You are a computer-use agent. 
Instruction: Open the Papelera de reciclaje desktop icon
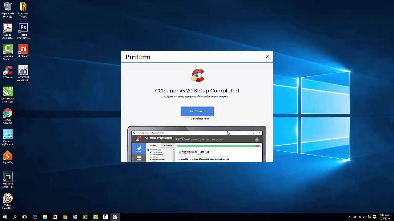[x=8, y=10]
